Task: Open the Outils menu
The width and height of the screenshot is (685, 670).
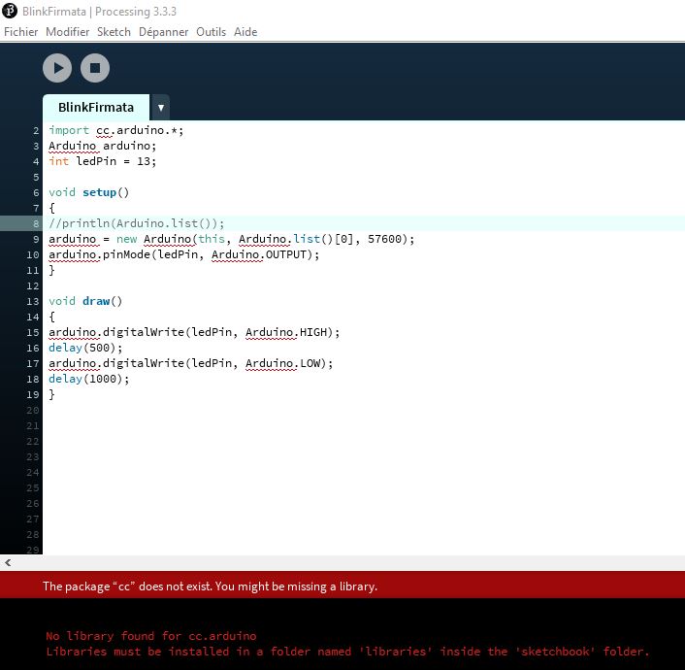Action: click(211, 32)
